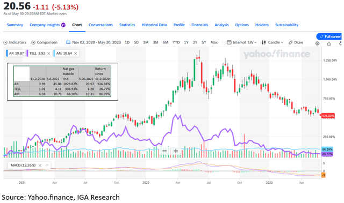Click the 2022 label on time axis
Screen dimensions: 344x203
coord(146,183)
